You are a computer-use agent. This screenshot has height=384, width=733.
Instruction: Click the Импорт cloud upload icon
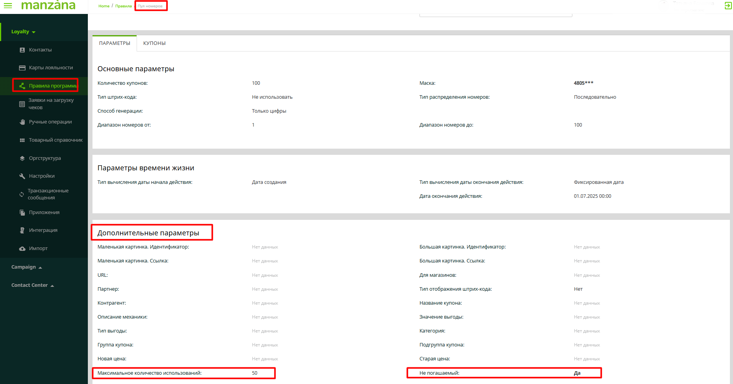22,249
